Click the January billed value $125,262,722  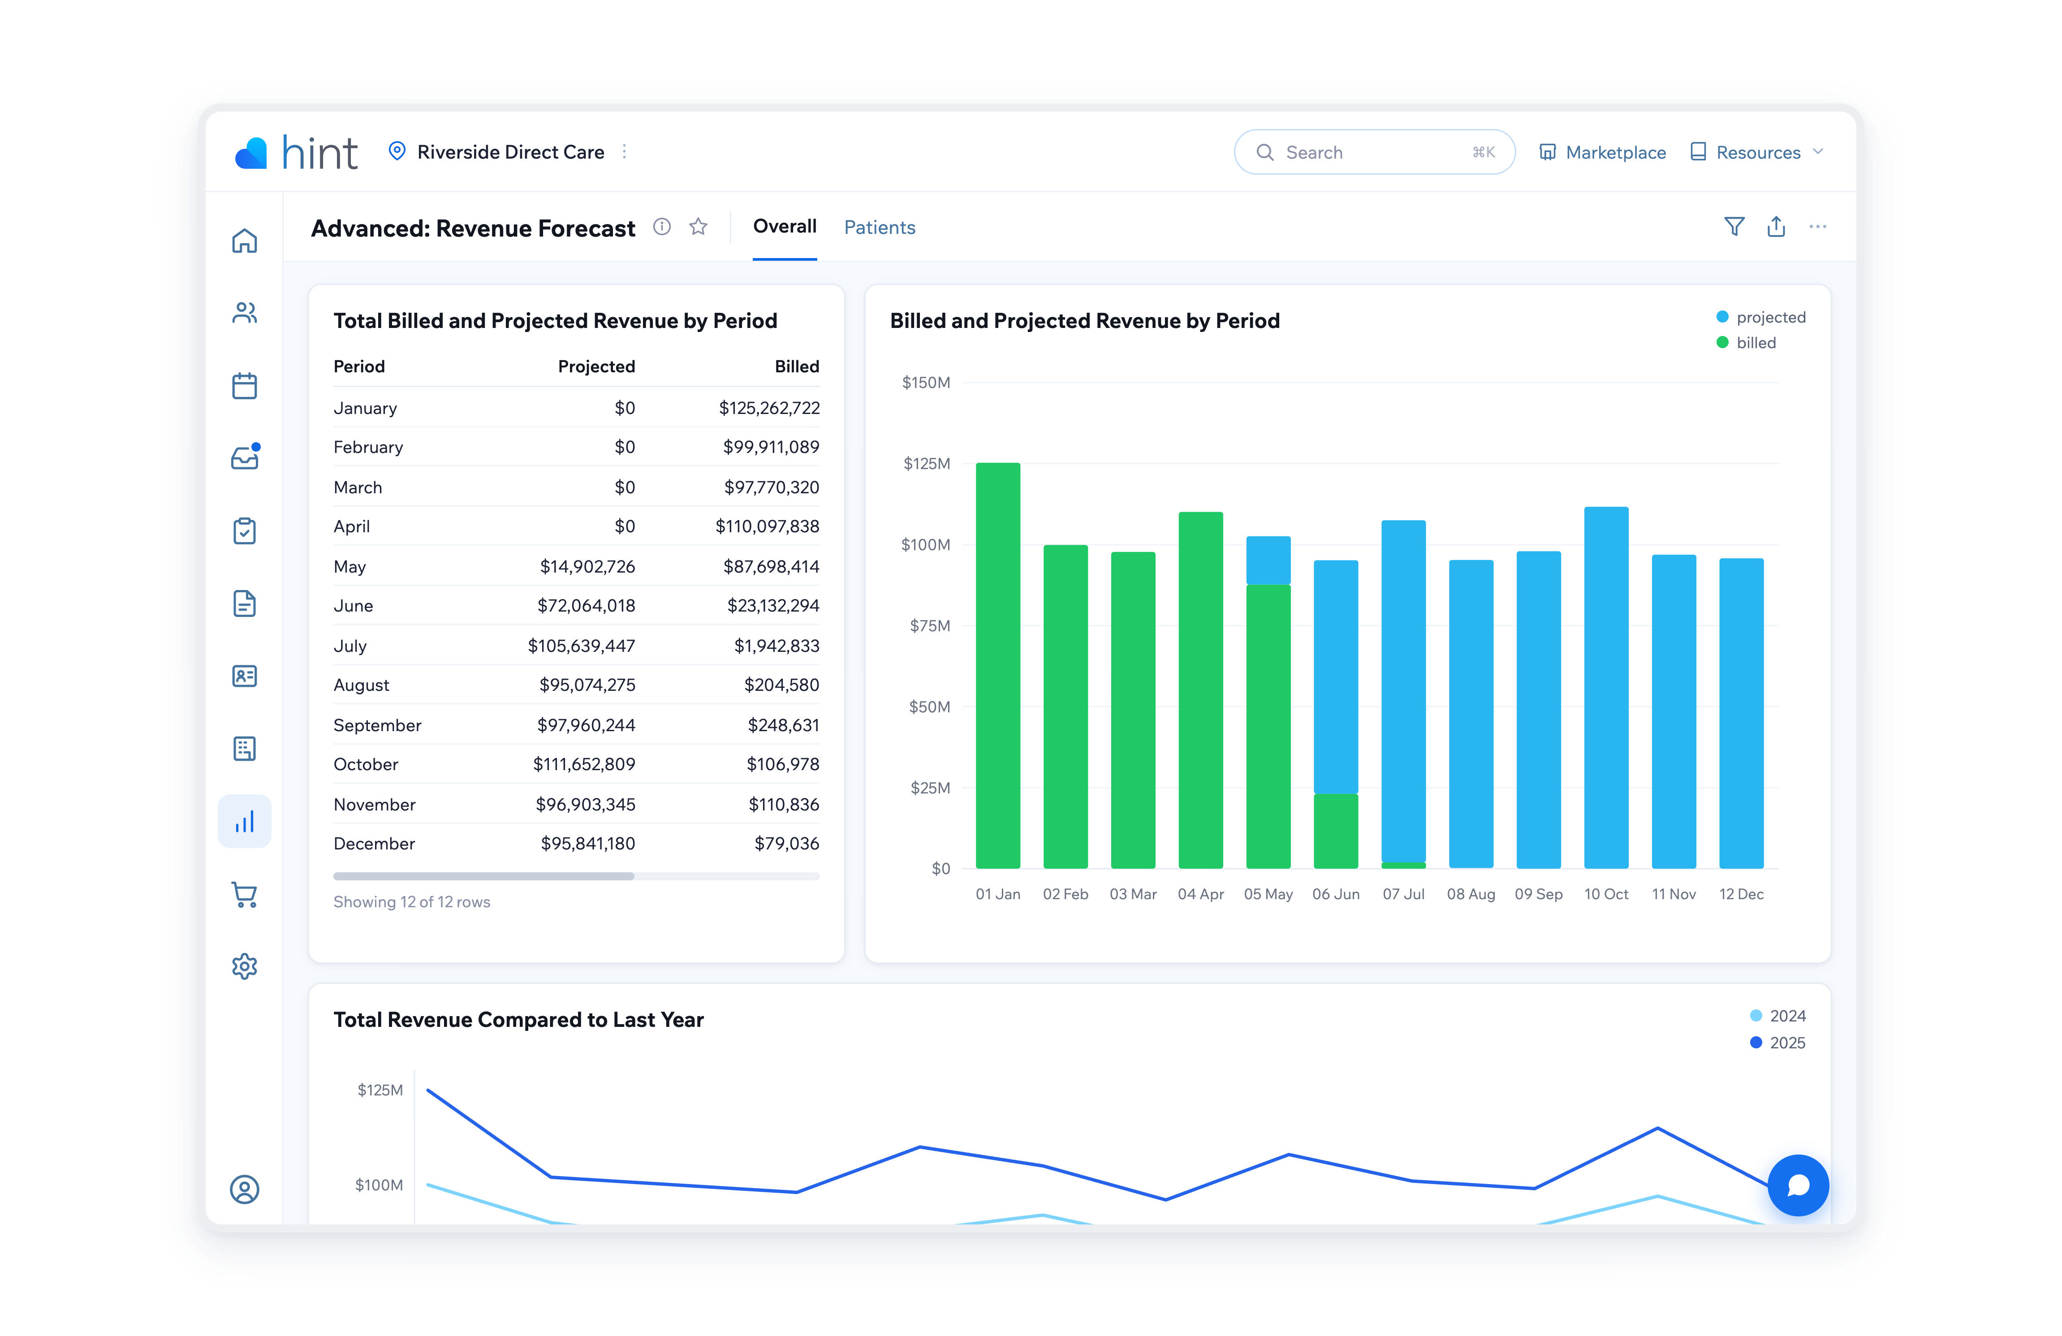click(x=768, y=408)
